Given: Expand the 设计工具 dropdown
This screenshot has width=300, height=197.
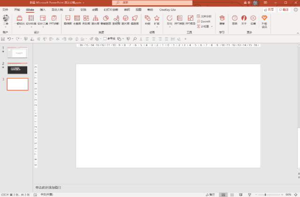Looking at the screenshot, I should coord(43,27).
